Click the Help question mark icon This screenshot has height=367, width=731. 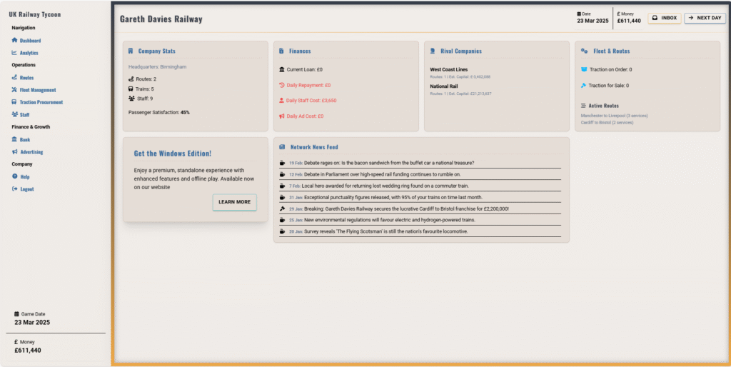point(15,176)
